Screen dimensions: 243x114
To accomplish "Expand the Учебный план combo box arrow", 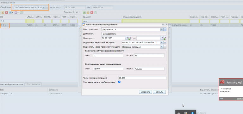I will tap(43, 7).
